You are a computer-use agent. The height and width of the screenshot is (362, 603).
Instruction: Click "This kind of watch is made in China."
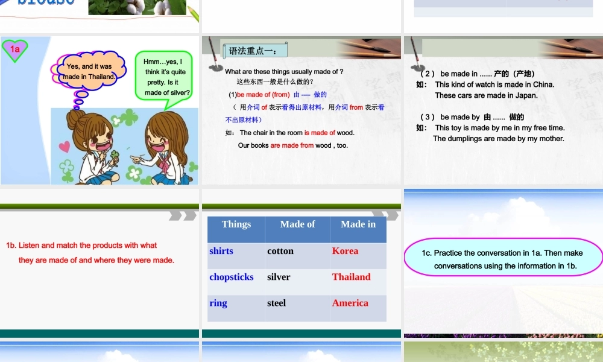pos(494,84)
